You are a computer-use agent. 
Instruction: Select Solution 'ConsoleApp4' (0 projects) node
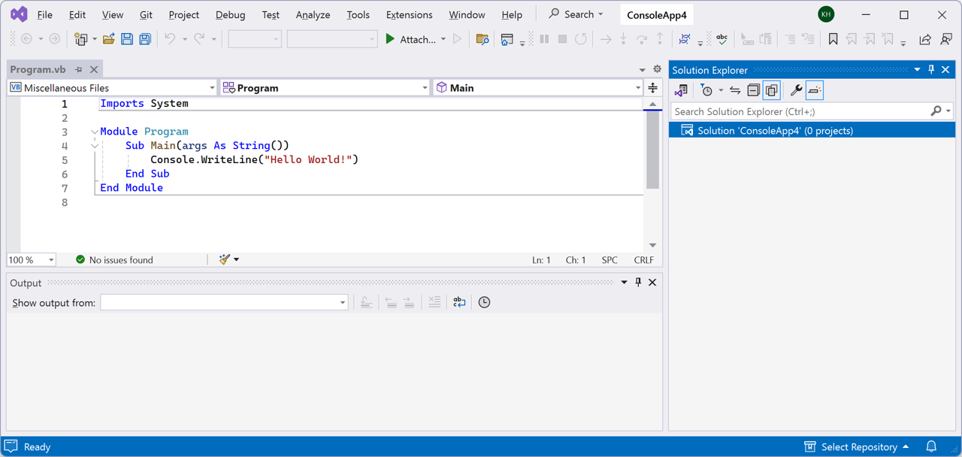point(812,131)
